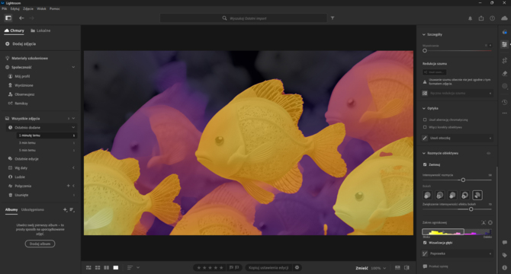Flag photo as picked
The height and width of the screenshot is (274, 511).
(x=231, y=267)
